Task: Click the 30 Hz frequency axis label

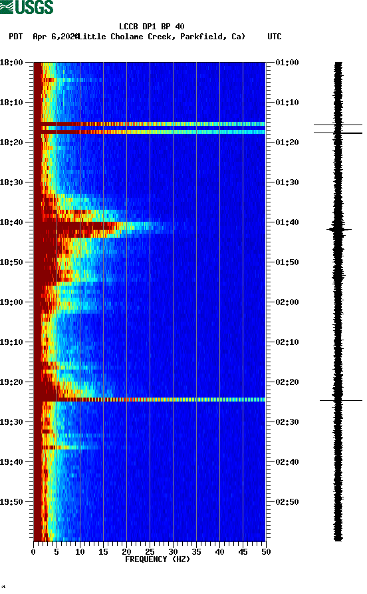Action: 173,552
